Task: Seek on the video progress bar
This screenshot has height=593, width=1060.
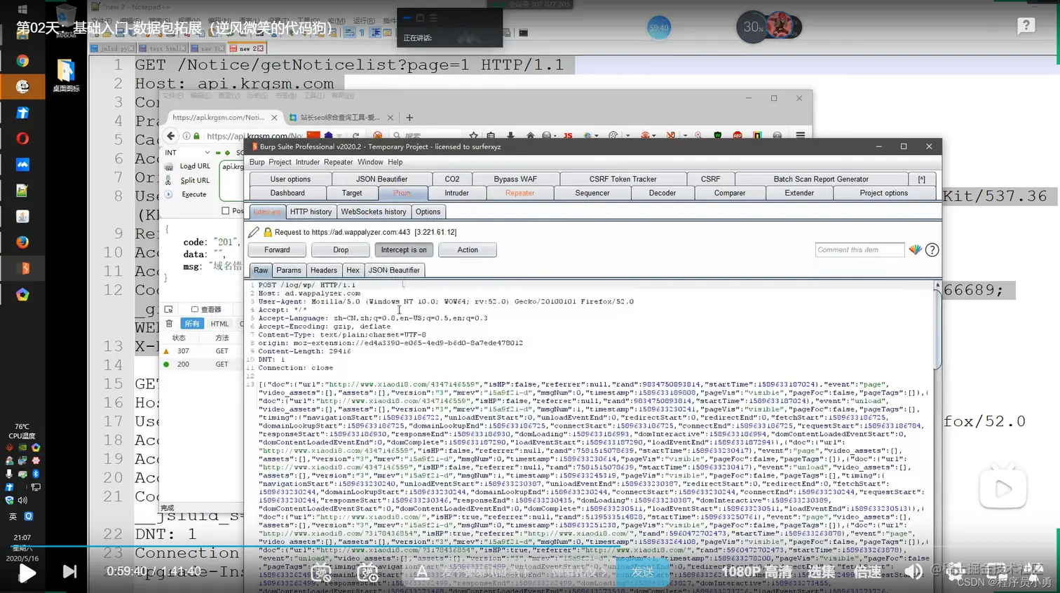Action: click(x=530, y=546)
